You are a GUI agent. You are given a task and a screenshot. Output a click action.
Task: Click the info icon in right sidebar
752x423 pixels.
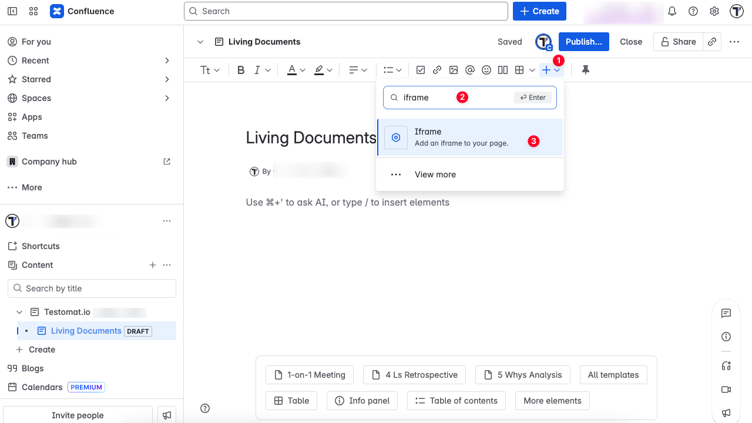tap(726, 337)
